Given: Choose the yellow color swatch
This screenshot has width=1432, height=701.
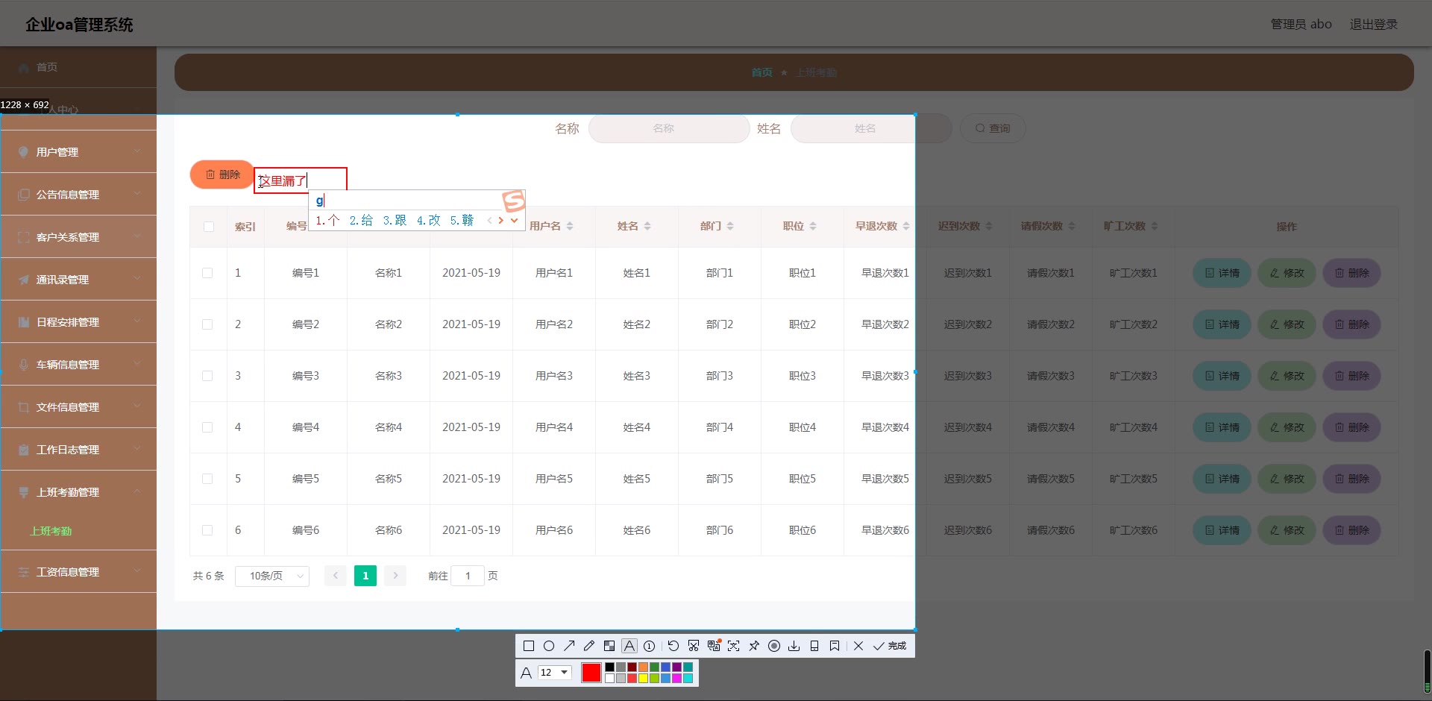Looking at the screenshot, I should point(643,678).
